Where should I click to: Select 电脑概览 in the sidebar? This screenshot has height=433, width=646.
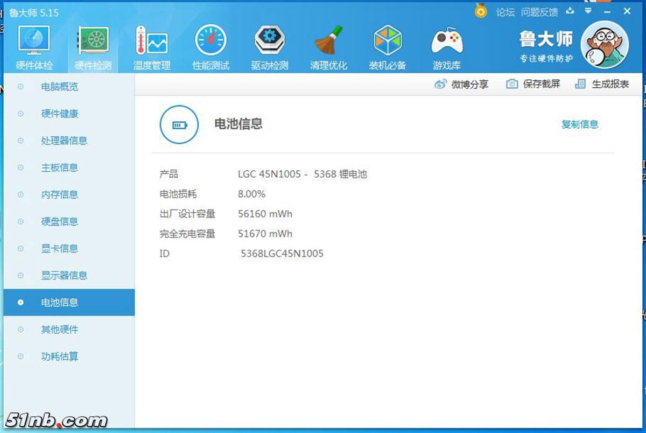click(x=60, y=87)
